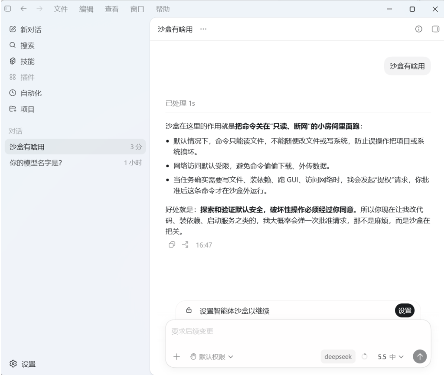
Task: Click the lock icon in the sandbox banner
Action: pyautogui.click(x=189, y=310)
